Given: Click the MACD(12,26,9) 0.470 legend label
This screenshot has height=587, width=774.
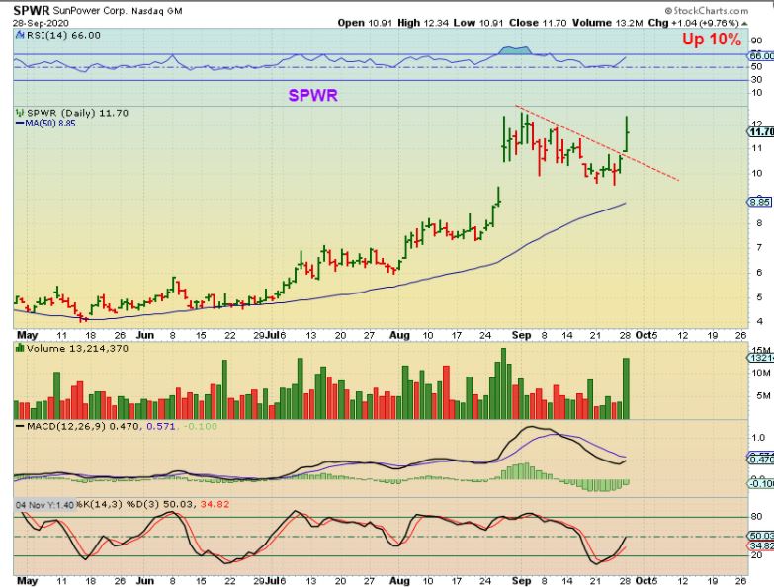Looking at the screenshot, I should point(83,426).
